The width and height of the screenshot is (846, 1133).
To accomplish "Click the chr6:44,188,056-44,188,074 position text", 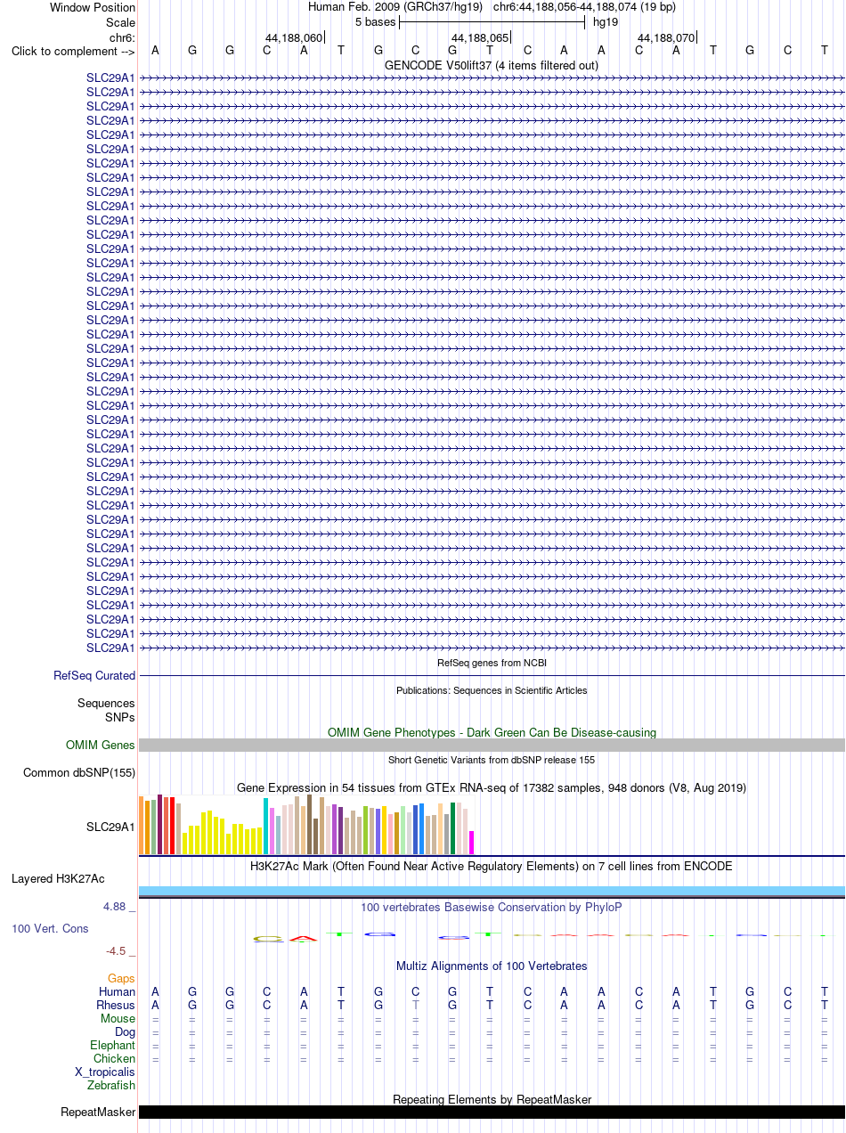I will point(584,7).
